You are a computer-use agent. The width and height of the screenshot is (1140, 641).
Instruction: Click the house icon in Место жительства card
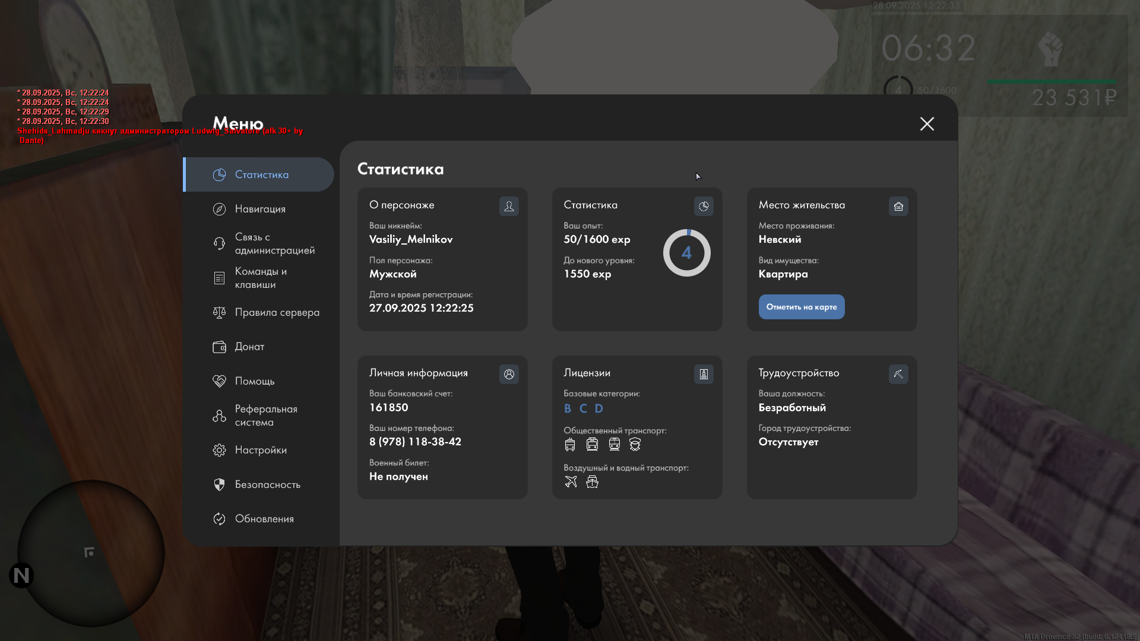[898, 206]
